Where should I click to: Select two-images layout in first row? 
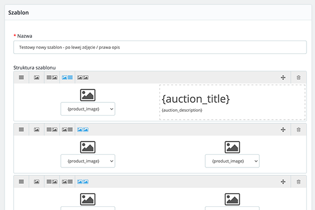coord(83,77)
